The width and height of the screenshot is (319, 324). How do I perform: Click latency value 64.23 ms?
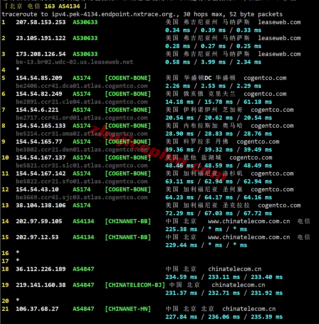coord(179,197)
